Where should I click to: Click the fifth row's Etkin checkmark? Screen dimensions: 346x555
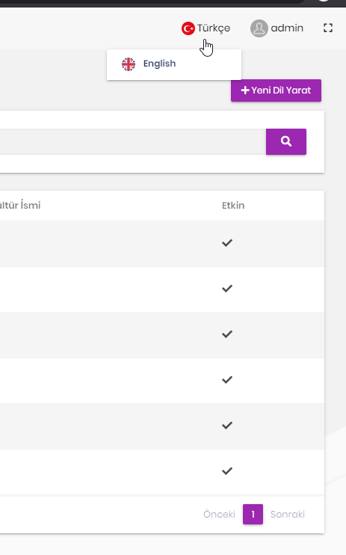tap(227, 425)
